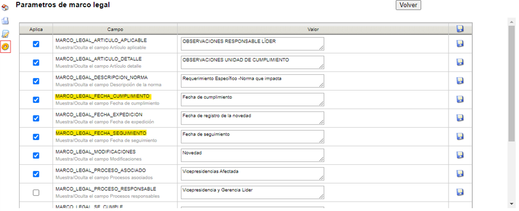Save the MARCO_LEGAL_PROCESO_RESPONSABLE row

pos(460,192)
